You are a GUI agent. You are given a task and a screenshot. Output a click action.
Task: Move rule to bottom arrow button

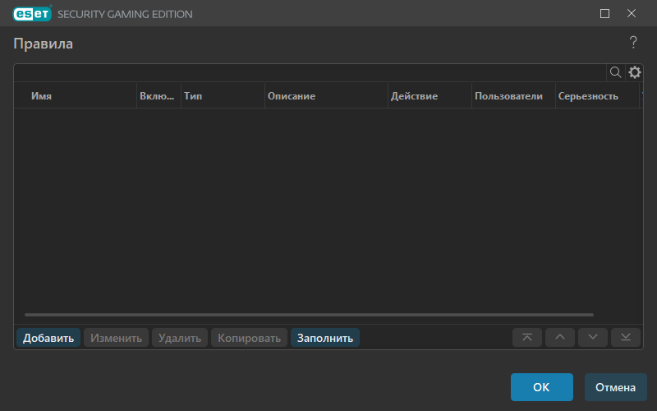(626, 338)
